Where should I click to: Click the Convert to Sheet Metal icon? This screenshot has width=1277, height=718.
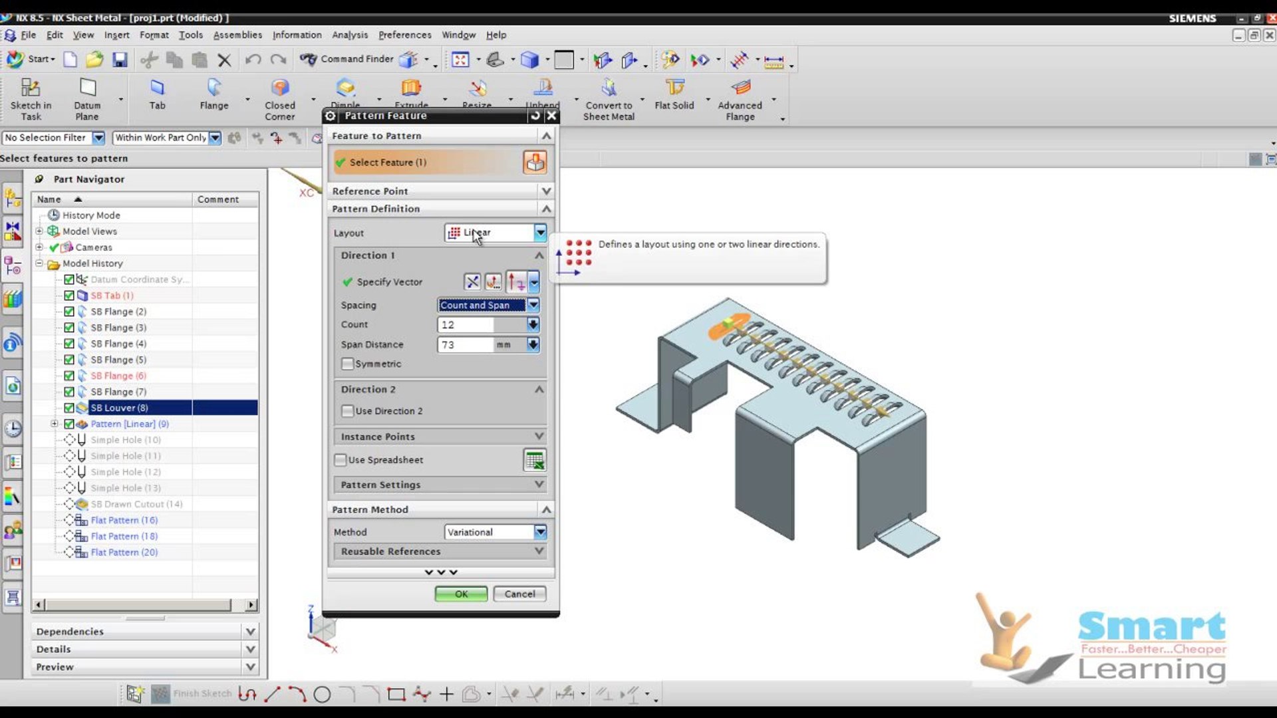[609, 88]
